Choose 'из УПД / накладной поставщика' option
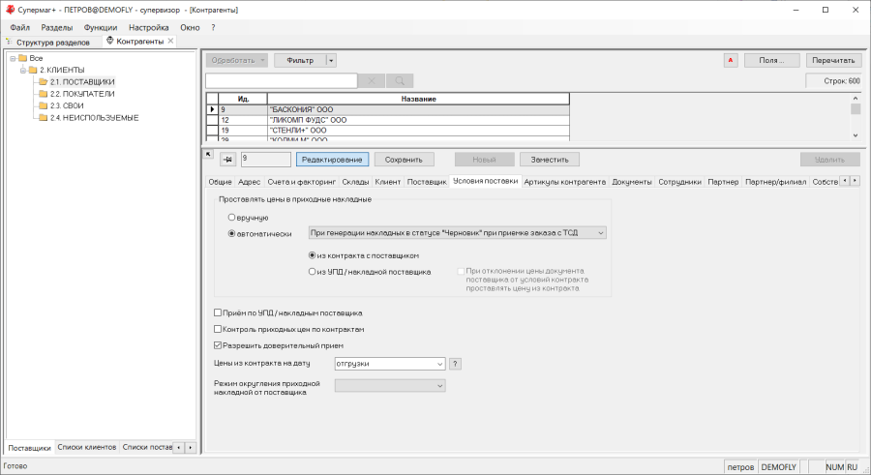The width and height of the screenshot is (871, 475). [313, 272]
